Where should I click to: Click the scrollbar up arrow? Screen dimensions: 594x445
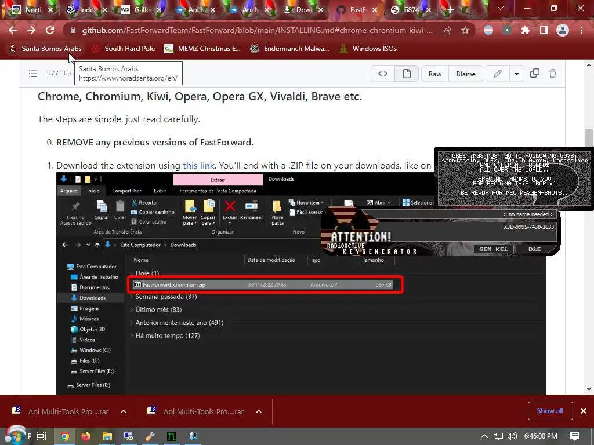point(589,65)
